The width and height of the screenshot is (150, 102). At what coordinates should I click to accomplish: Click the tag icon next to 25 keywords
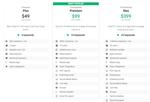click(118, 35)
